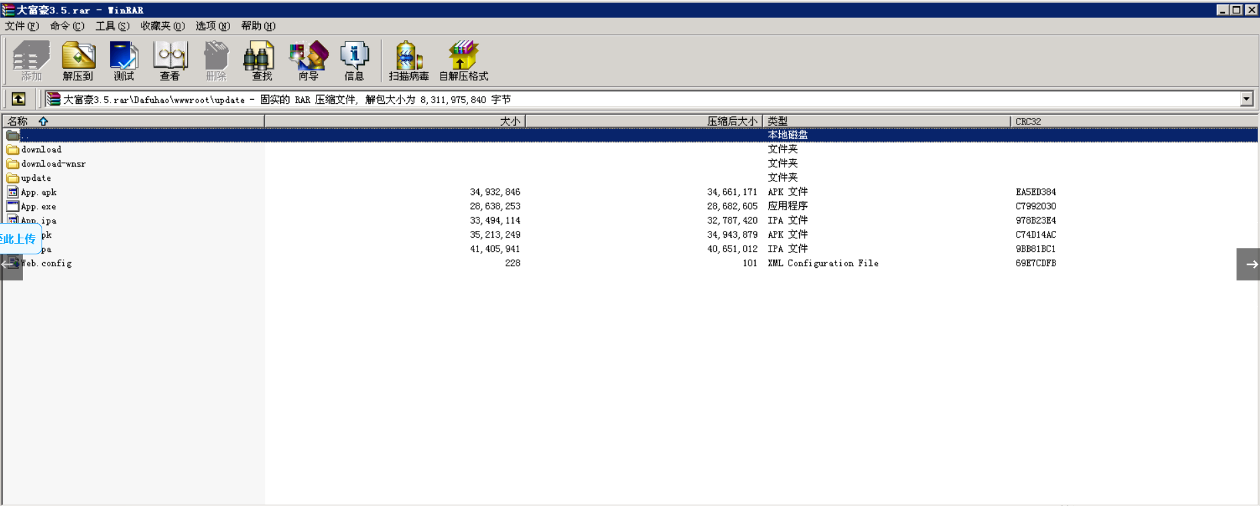Select the download folder icon

(13, 149)
